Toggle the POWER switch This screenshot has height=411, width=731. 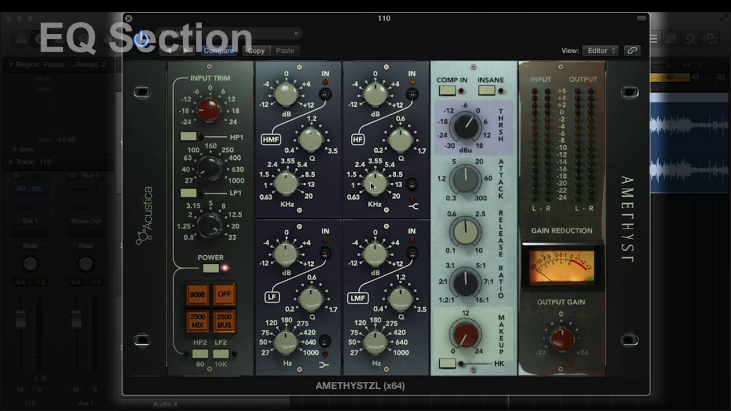211,268
